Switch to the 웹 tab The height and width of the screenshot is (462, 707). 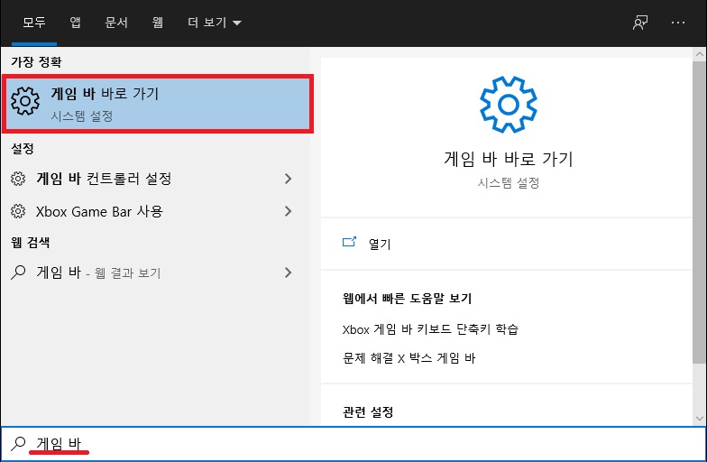[x=157, y=22]
